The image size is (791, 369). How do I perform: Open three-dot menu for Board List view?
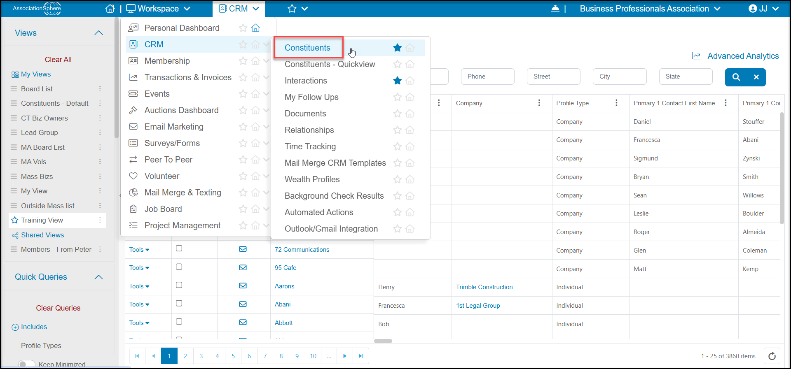100,89
